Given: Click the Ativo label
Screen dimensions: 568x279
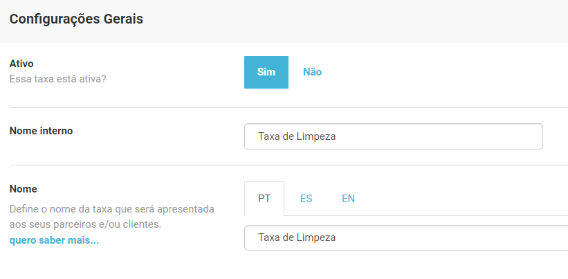Looking at the screenshot, I should pos(21,64).
